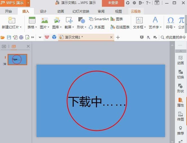Switch to slide thumbnails view tab
Screen dimensions: 187x143
pyautogui.click(x=13, y=46)
